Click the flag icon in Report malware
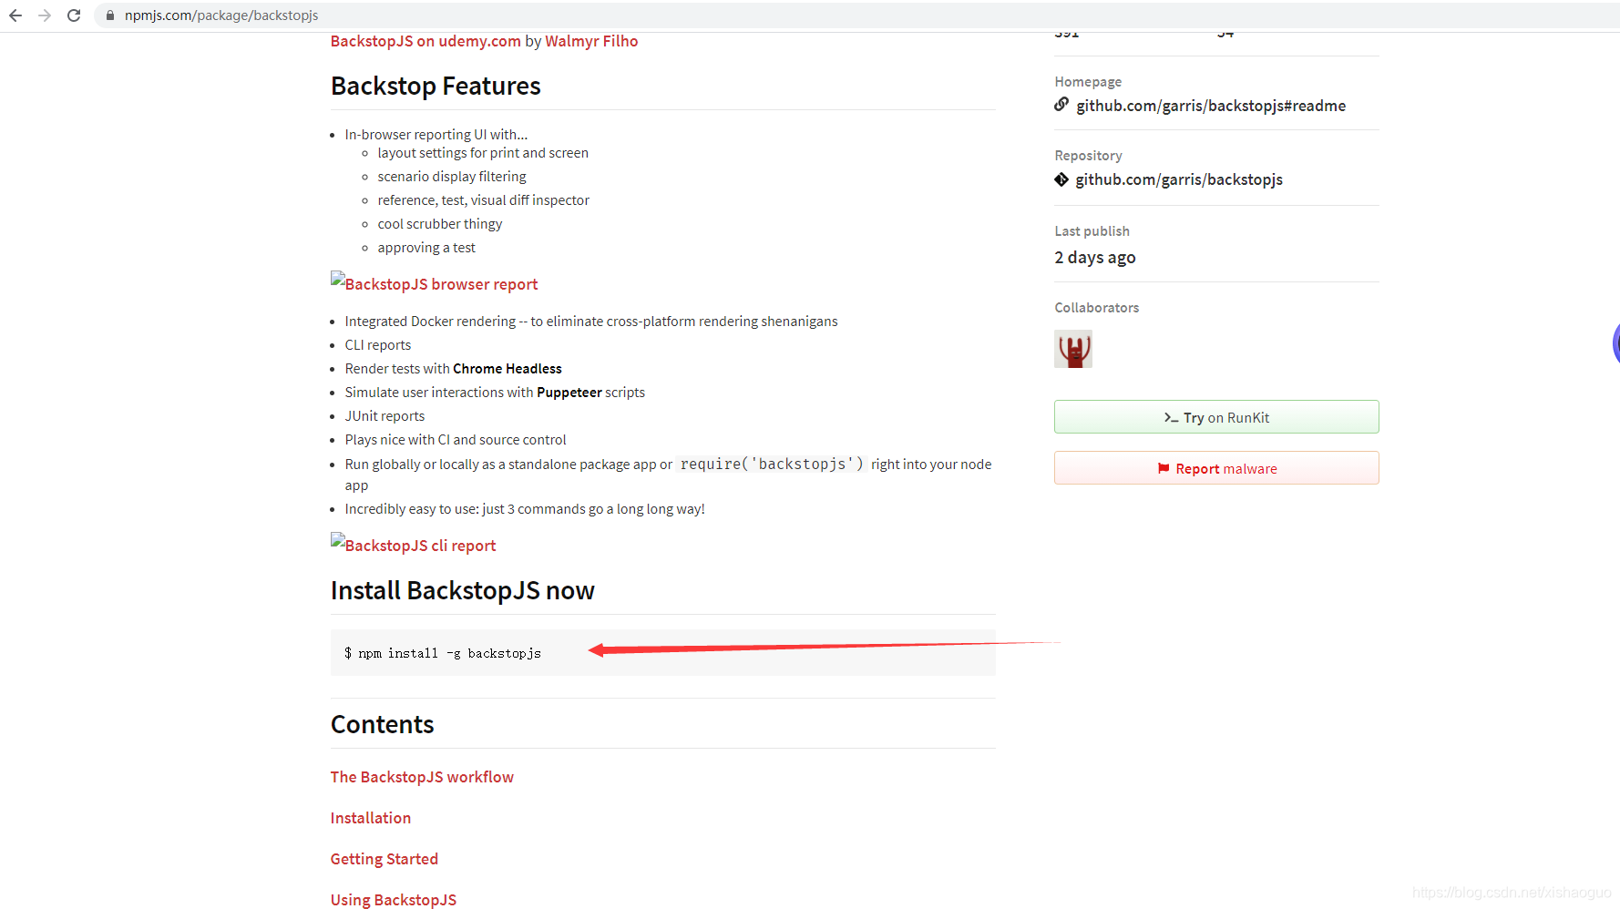 tap(1164, 468)
